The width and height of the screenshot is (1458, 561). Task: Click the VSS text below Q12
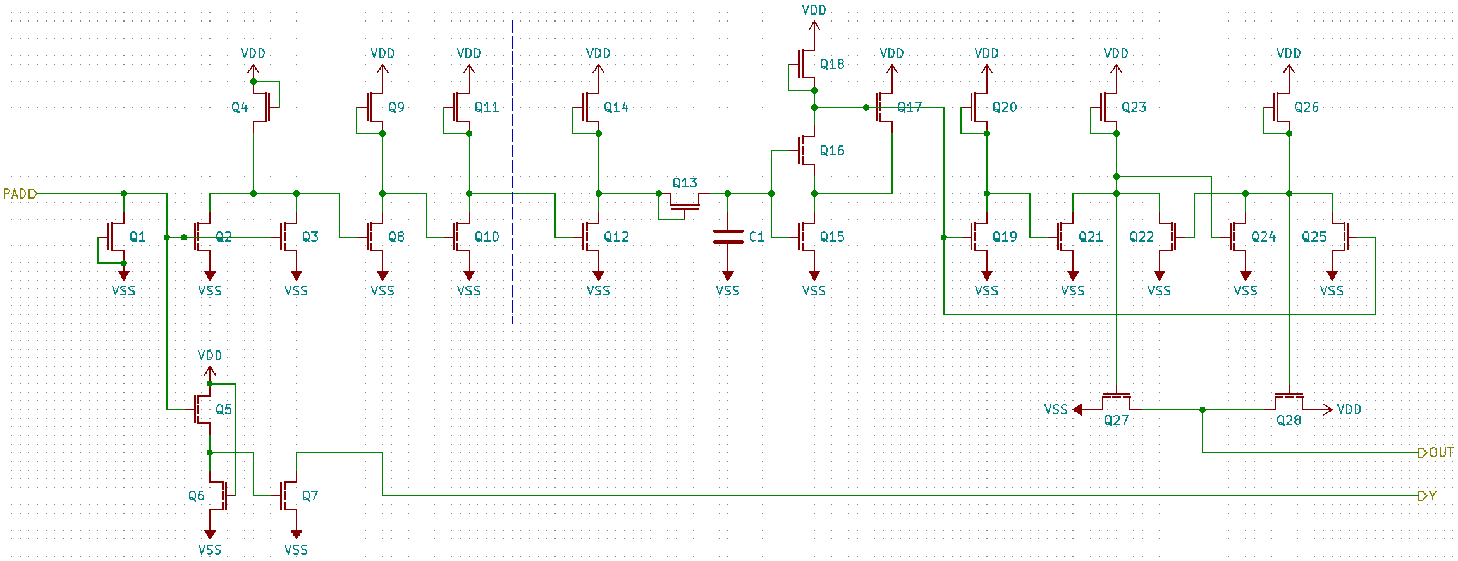pos(598,291)
